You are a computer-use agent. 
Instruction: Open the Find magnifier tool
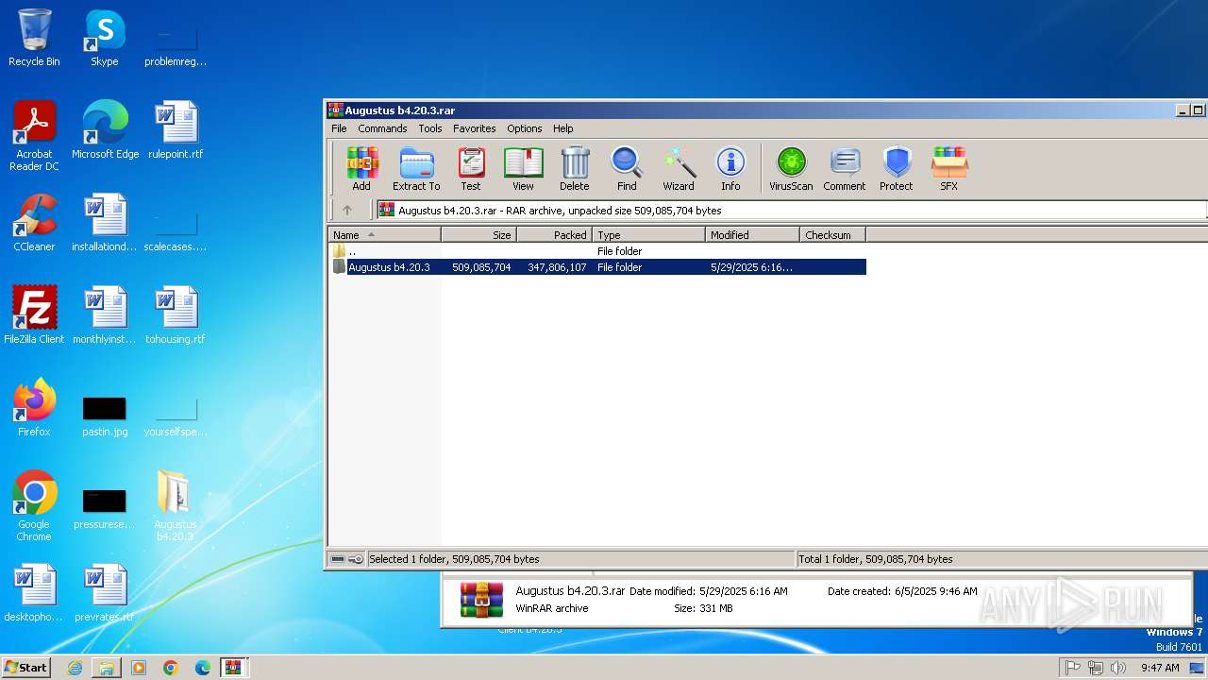pos(627,169)
